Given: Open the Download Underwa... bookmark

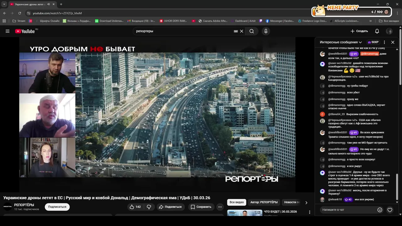Looking at the screenshot, I should click(109, 21).
